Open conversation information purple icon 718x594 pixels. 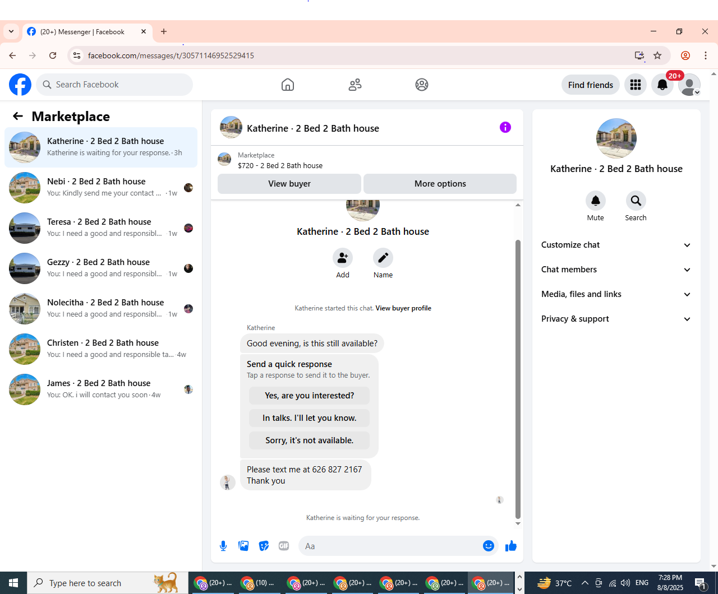505,127
